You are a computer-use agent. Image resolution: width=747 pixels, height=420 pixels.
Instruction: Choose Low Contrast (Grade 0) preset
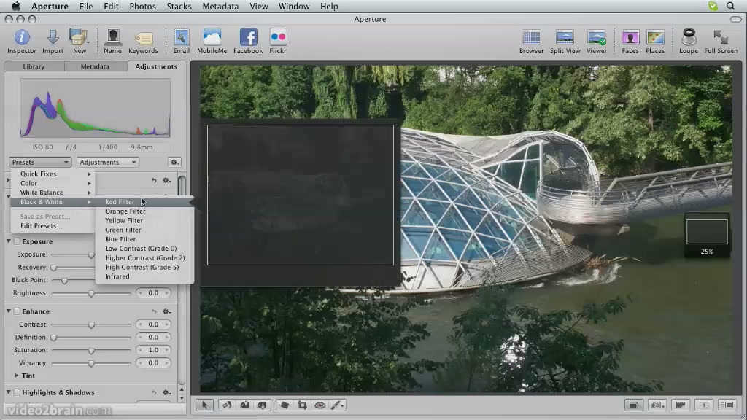pos(145,249)
